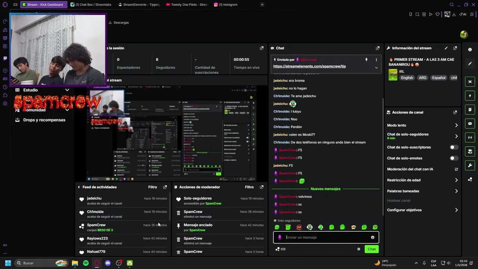This screenshot has width=478, height=269.
Task: Click the stream preview thumbnail
Action: [x=171, y=133]
